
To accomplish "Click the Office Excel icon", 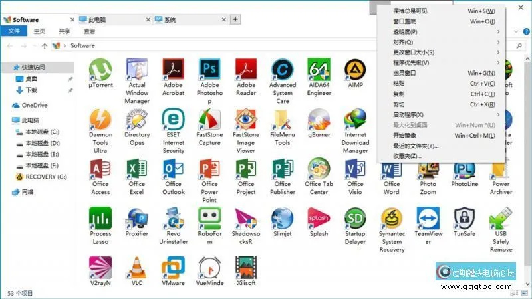I will click(x=137, y=169).
